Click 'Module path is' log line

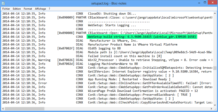150,52
